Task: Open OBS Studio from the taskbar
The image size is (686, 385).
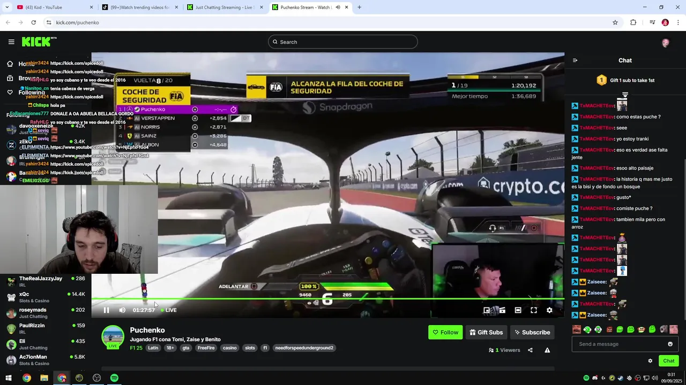Action: point(97,378)
